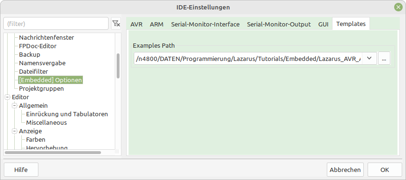Click the Hilfe button
406x180 pixels.
(21, 170)
